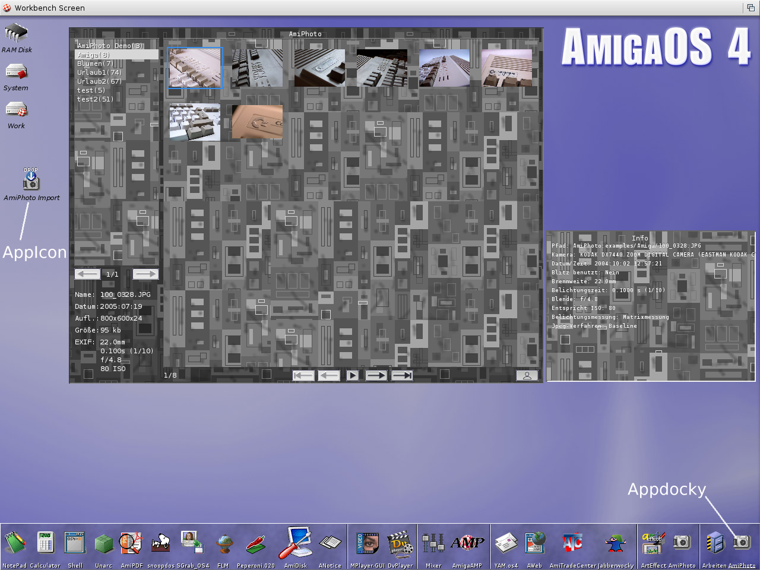
Task: Select the blue-highlighted first thumbnail
Action: point(195,68)
